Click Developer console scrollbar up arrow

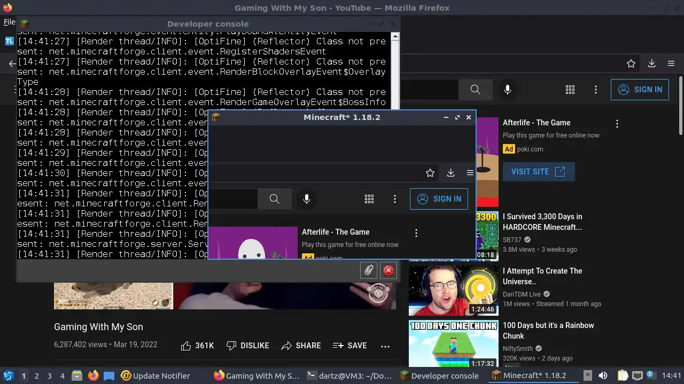395,37
